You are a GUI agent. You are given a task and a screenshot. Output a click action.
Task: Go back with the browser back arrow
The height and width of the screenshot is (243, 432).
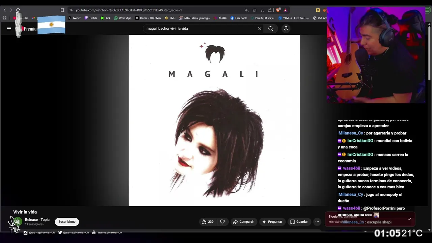click(x=4, y=10)
